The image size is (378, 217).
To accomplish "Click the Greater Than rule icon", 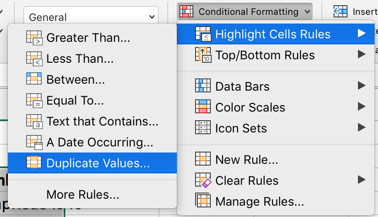I will 34,38.
